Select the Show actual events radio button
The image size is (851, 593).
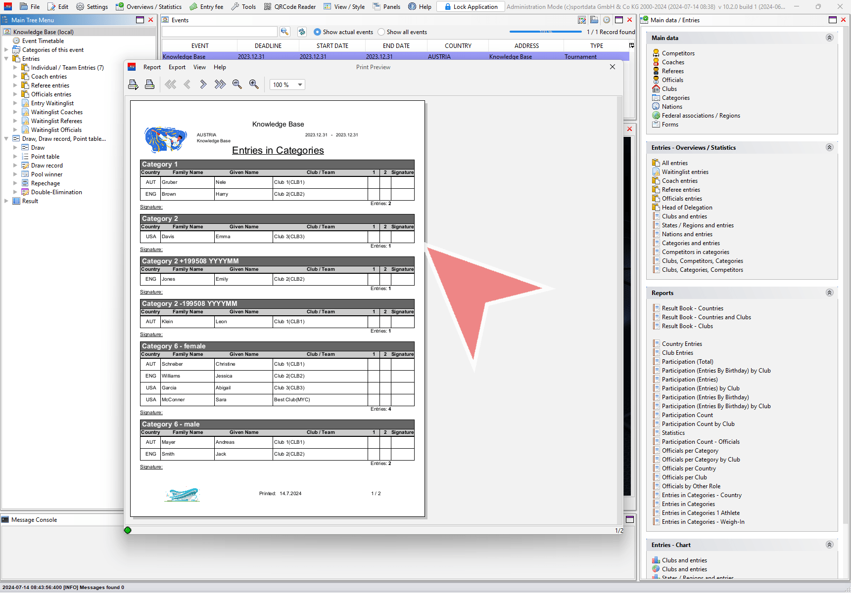[318, 32]
